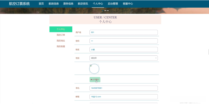
Task: Click the 用户名 input field
Action: (123, 32)
